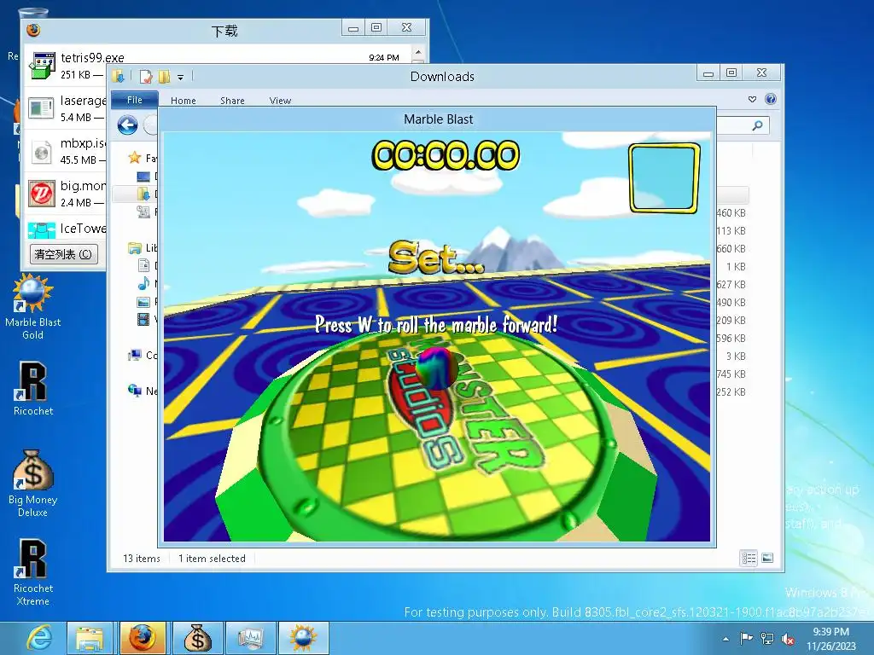The image size is (874, 655).
Task: Select Favorites star in navigation pane
Action: 134,158
